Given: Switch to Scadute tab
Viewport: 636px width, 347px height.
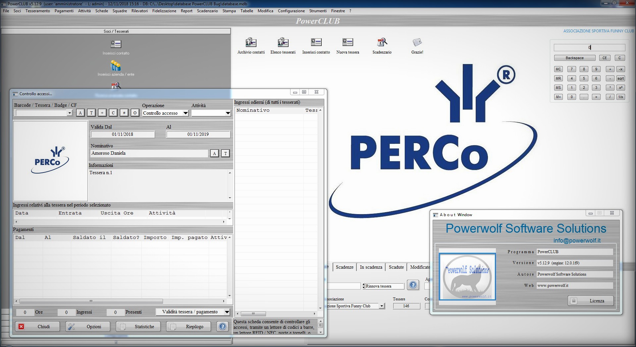Looking at the screenshot, I should tap(396, 267).
